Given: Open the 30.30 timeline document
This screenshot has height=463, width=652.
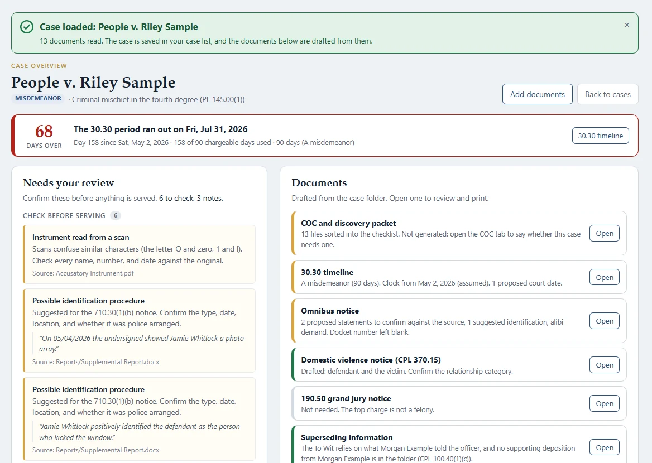Looking at the screenshot, I should (604, 277).
